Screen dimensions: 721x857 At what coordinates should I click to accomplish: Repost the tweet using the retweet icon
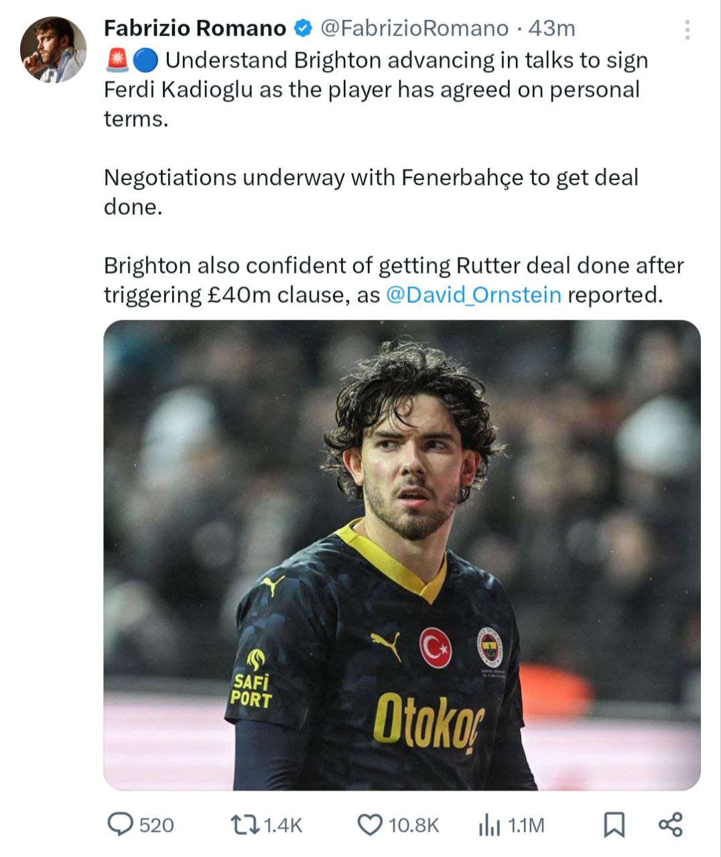(244, 824)
